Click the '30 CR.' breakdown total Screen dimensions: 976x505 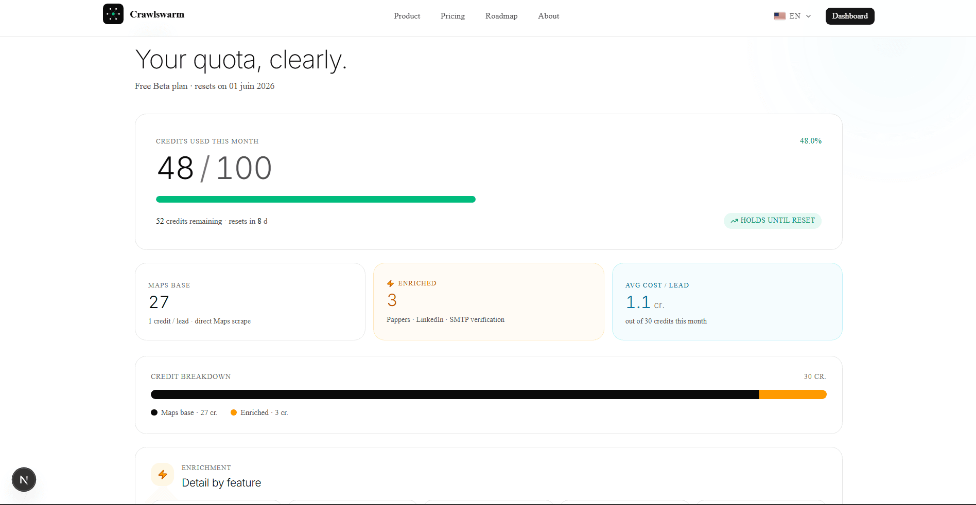tap(815, 376)
